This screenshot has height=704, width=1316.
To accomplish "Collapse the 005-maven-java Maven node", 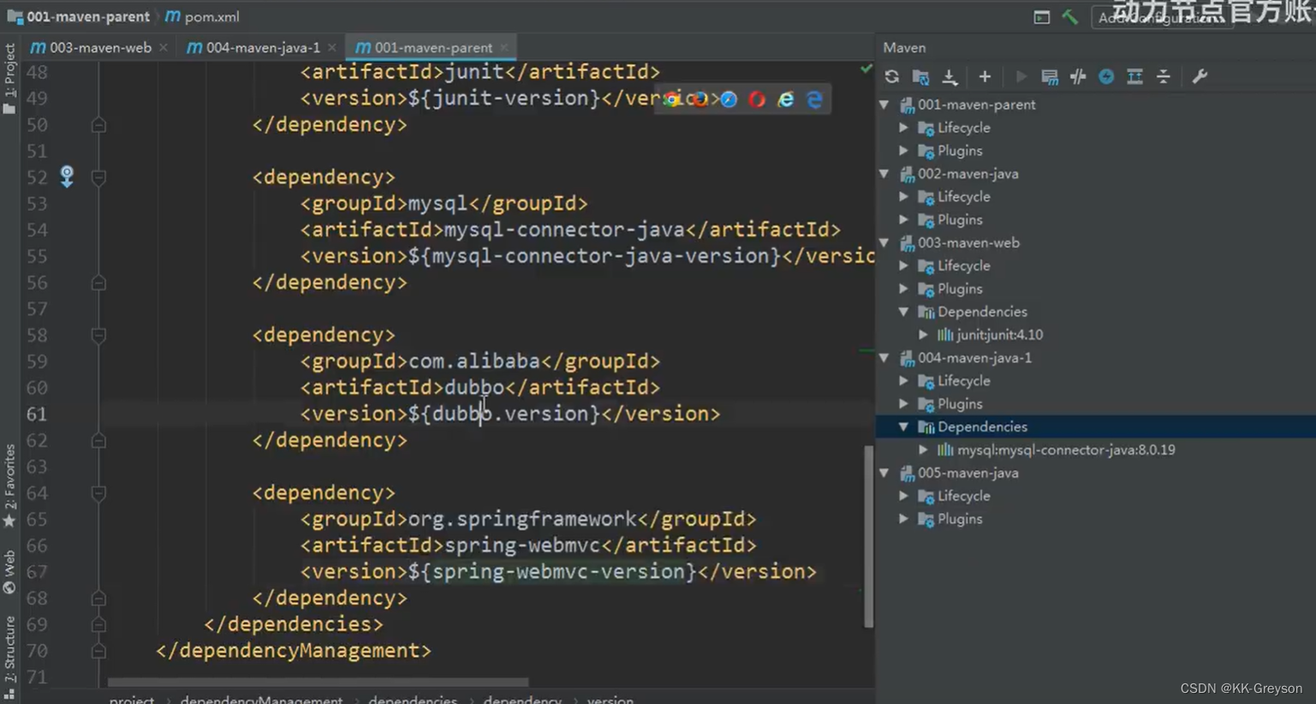I will pyautogui.click(x=884, y=473).
